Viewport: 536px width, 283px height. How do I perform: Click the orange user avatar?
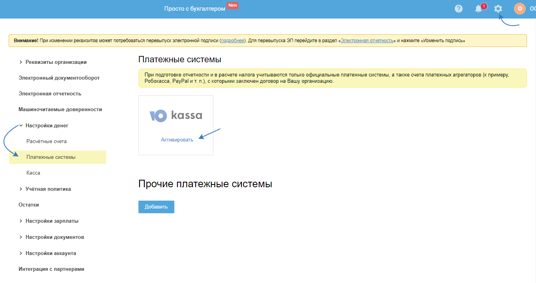pyautogui.click(x=520, y=9)
